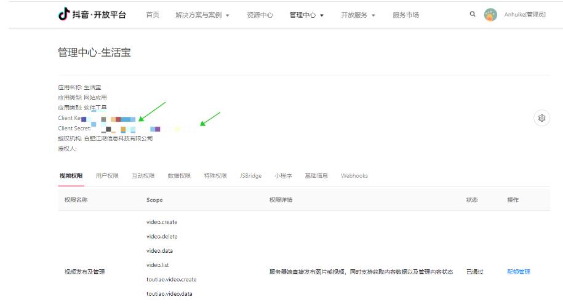This screenshot has width=563, height=305.
Task: Open the 基础信息 tab
Action: pos(316,176)
